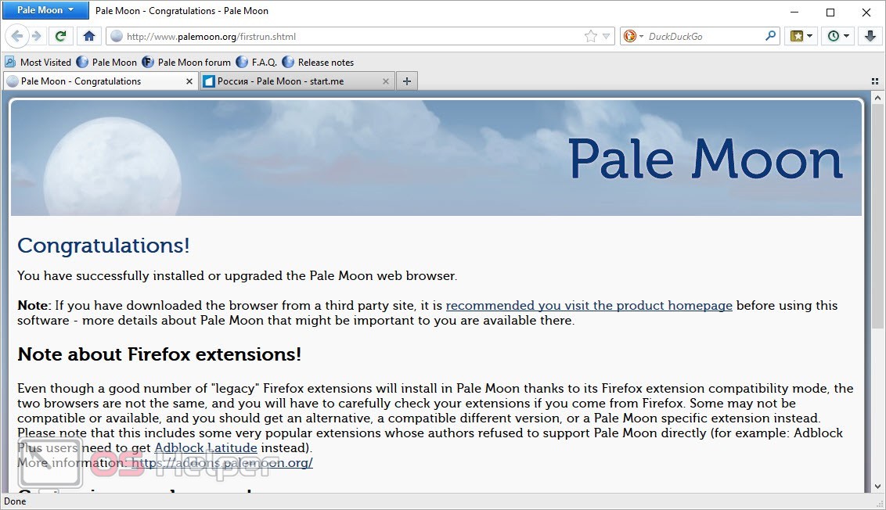
Task: Close the Pale Moon - Congratulations tab
Action: pyautogui.click(x=189, y=81)
